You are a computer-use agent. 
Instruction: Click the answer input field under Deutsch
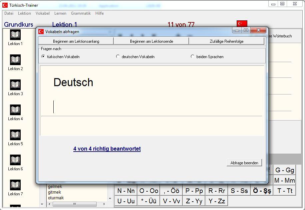click(152, 107)
